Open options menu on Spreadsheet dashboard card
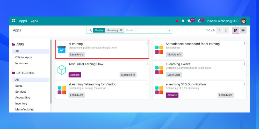Viewport: 259px width, 129px height. point(244,43)
